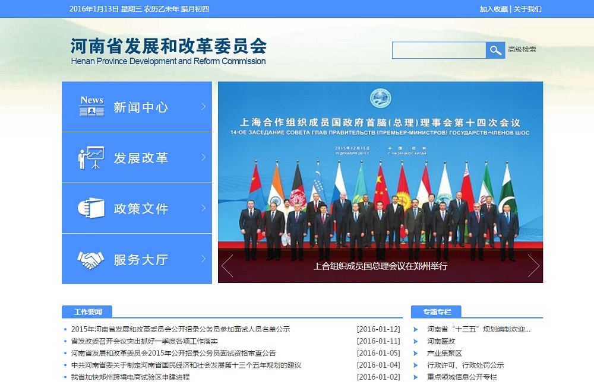Show next slide with right arrow
Viewport: 594px width, 382px height.
(x=533, y=266)
